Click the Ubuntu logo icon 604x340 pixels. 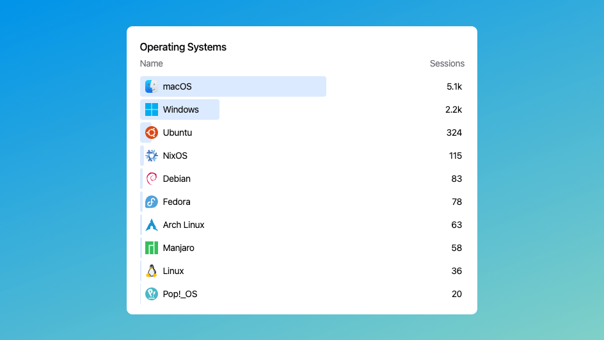[152, 133]
